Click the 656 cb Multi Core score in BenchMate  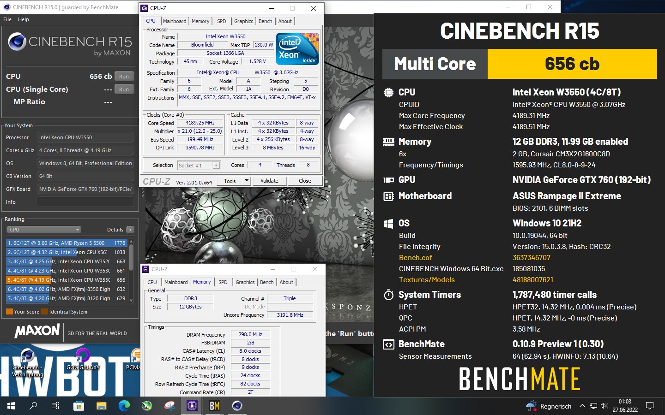click(572, 64)
